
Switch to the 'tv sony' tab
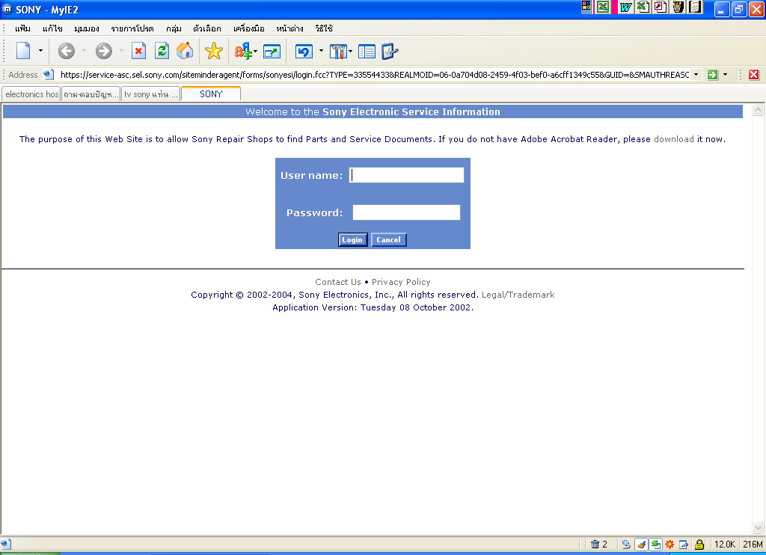(x=151, y=94)
